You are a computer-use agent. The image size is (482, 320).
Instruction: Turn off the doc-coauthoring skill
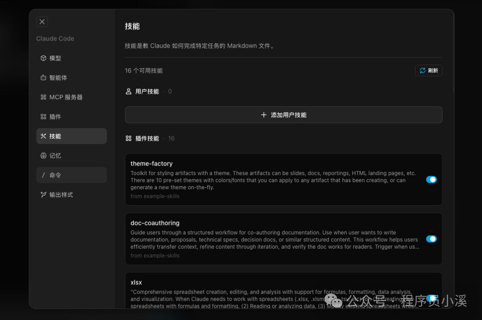[x=431, y=239]
